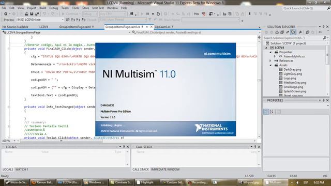Open the Store menu
This screenshot has width=331, height=186.
pos(85,8)
